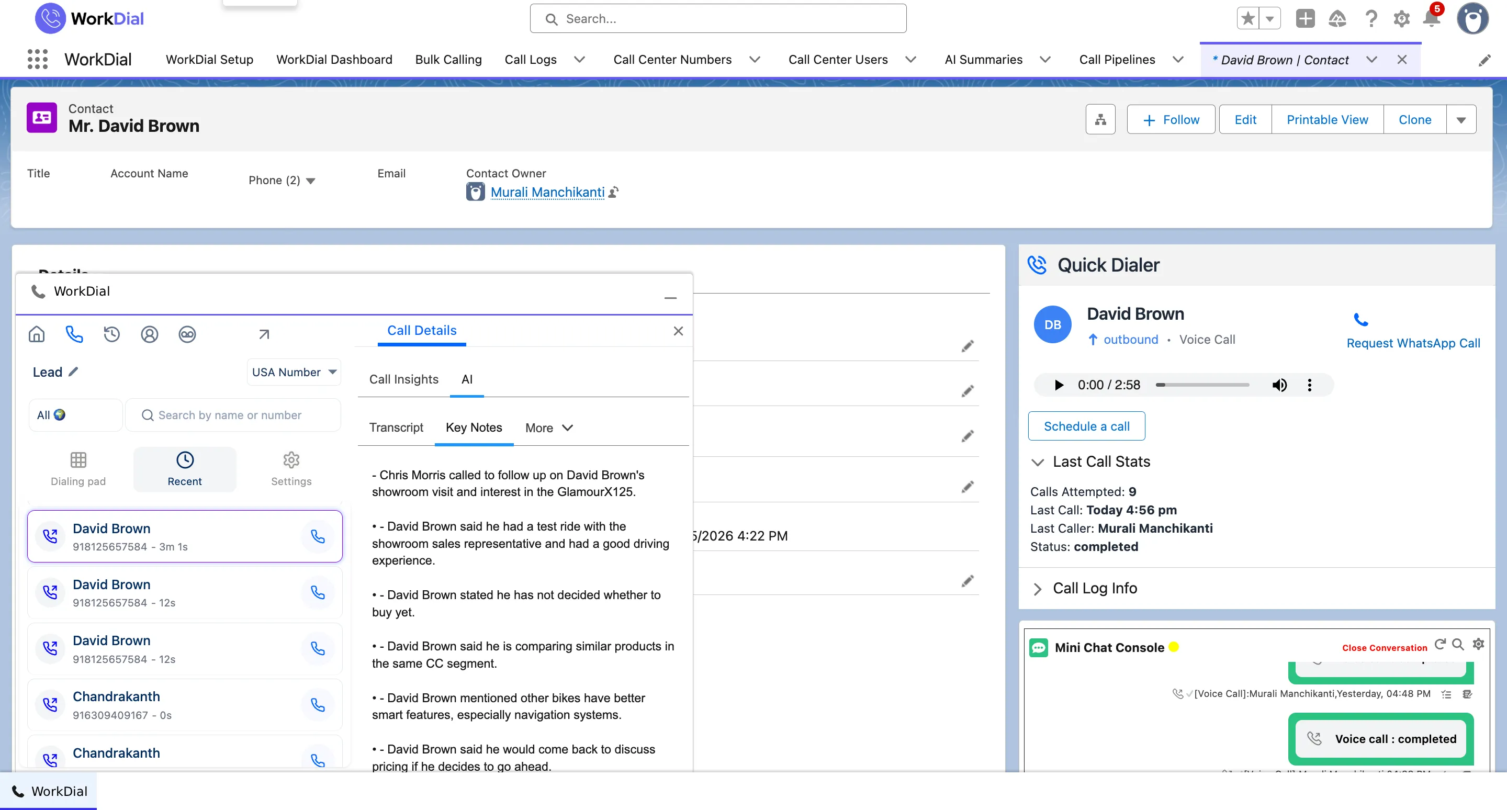Open the user profile avatar
The height and width of the screenshot is (810, 1507).
[1472, 19]
